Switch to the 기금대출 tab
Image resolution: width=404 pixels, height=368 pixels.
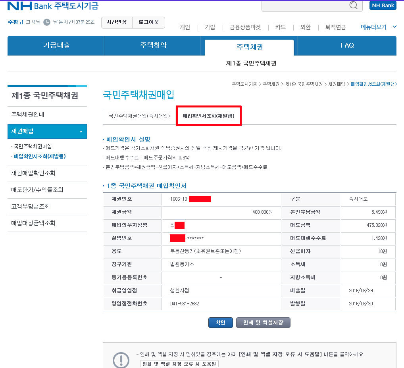click(56, 46)
